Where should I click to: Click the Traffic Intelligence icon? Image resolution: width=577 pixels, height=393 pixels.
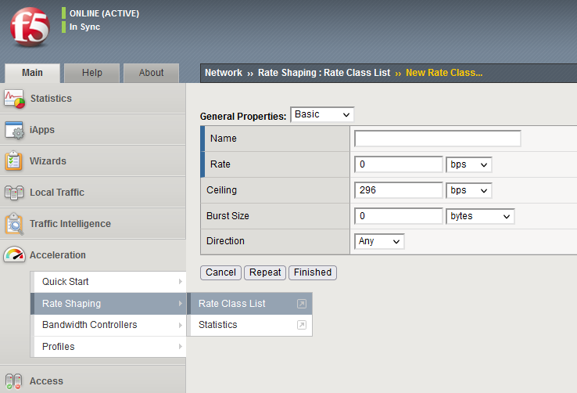(15, 224)
